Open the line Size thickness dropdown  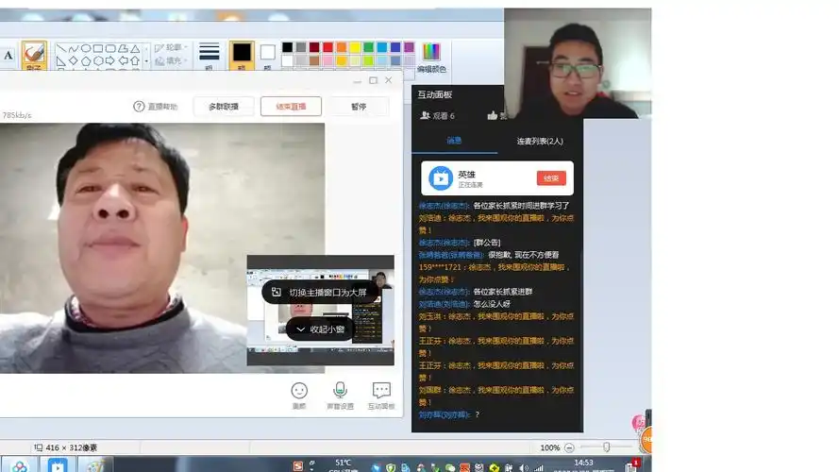(x=210, y=56)
